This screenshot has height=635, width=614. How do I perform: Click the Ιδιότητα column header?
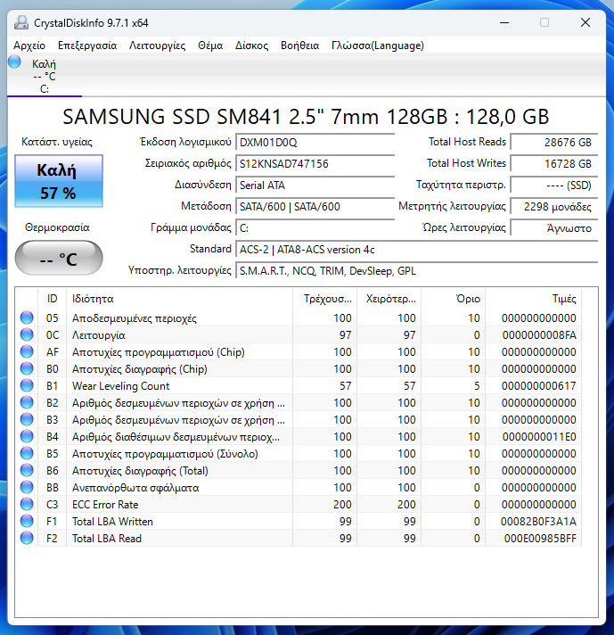(179, 299)
